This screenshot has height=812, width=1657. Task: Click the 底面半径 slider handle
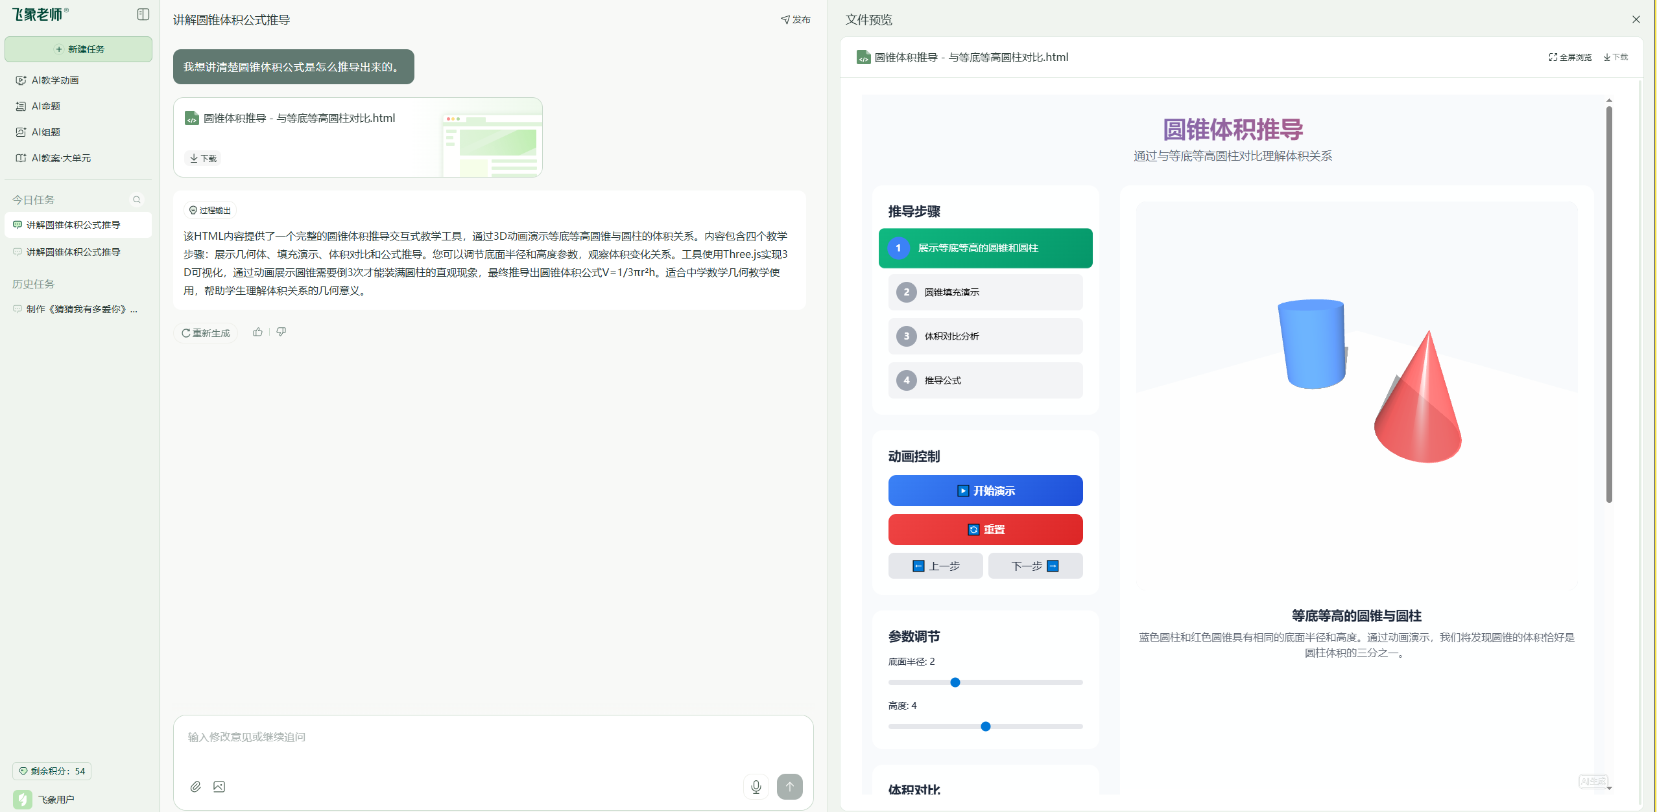pyautogui.click(x=955, y=682)
